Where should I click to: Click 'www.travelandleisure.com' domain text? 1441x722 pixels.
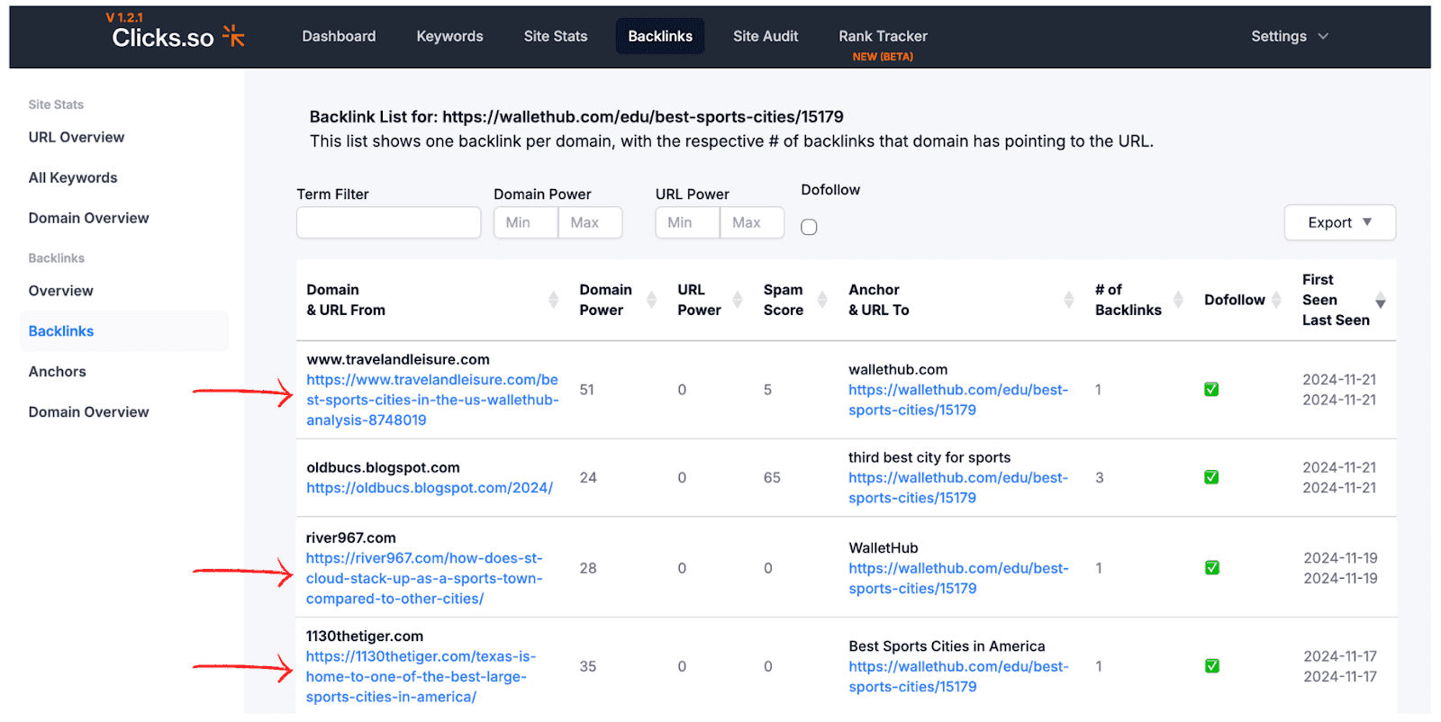[x=398, y=359]
